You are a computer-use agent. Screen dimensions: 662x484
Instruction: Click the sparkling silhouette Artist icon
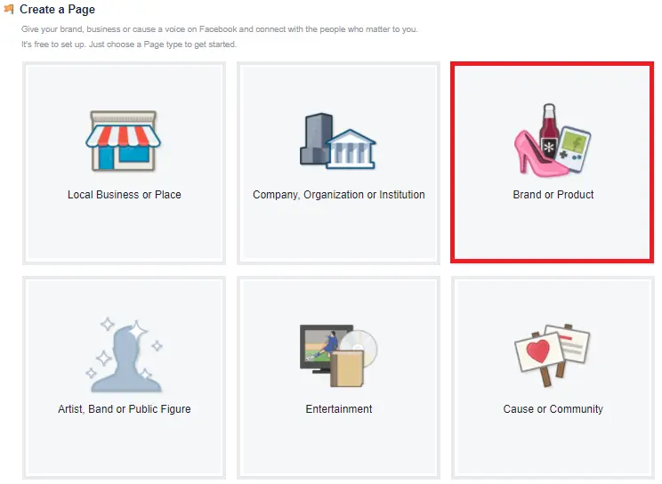[x=125, y=356]
